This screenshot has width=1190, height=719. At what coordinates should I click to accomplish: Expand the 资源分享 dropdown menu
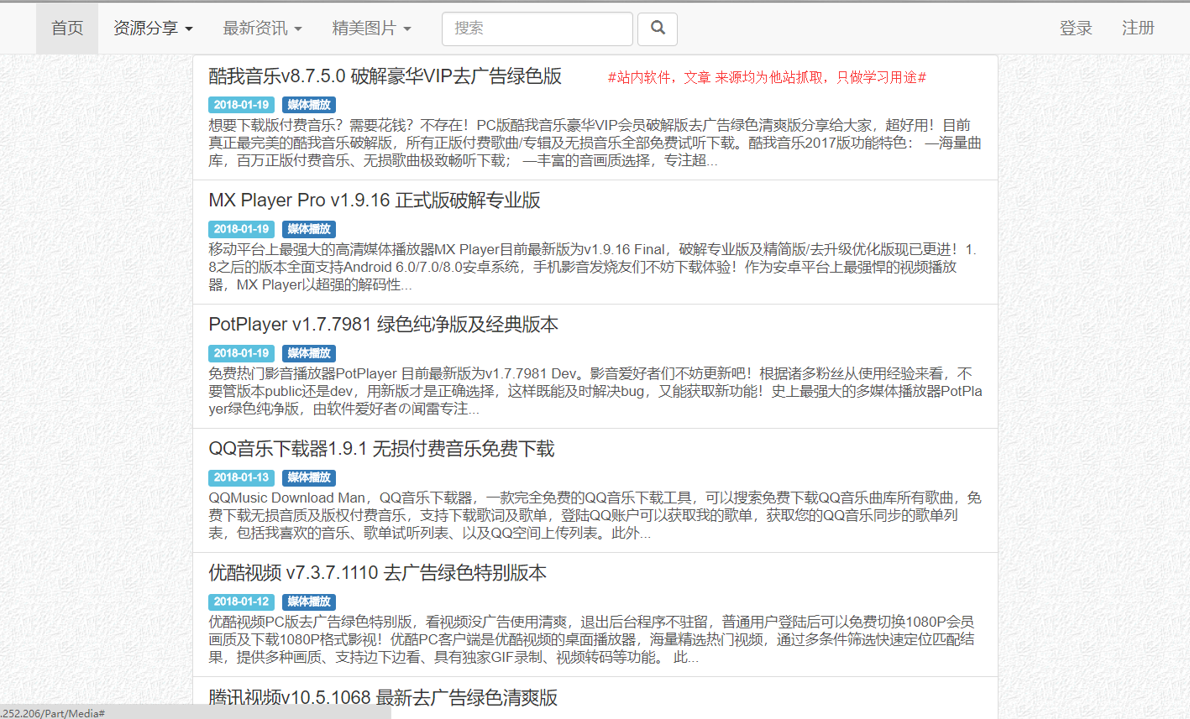click(153, 29)
